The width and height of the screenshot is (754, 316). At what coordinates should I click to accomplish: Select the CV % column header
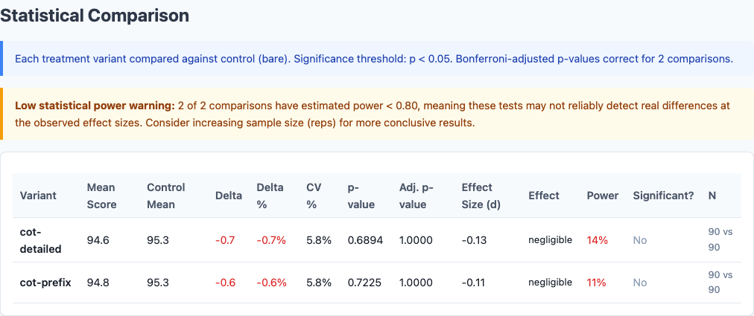pos(314,196)
